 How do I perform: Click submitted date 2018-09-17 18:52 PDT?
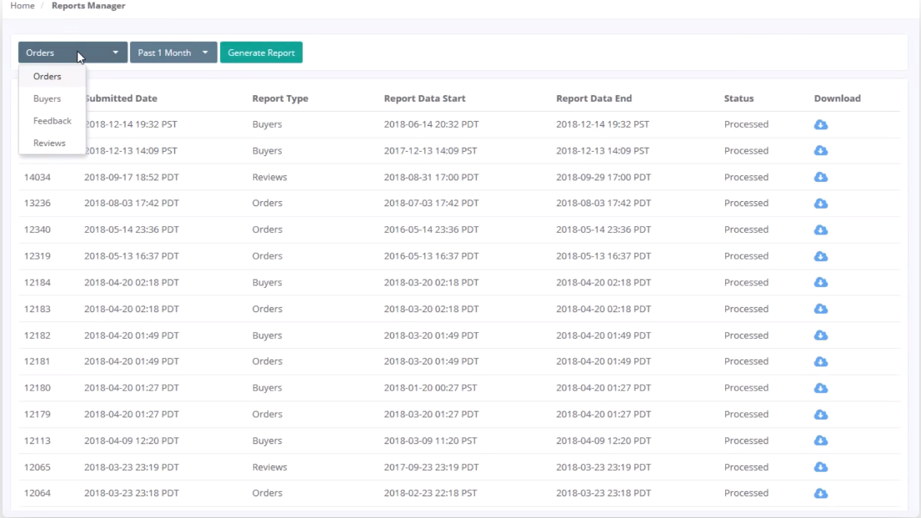132,177
